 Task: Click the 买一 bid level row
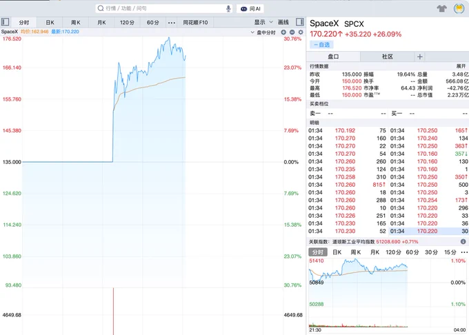pyautogui.click(x=429, y=114)
